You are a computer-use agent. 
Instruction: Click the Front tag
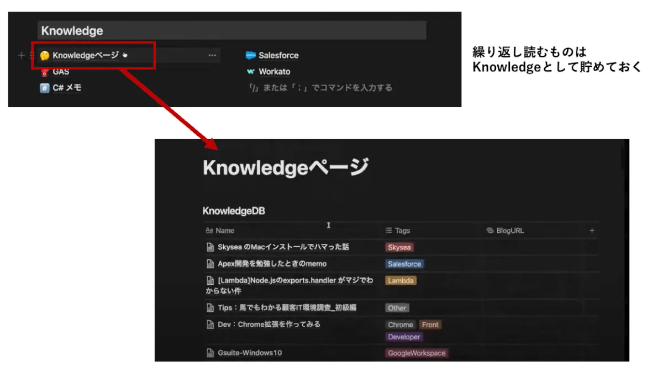(430, 325)
